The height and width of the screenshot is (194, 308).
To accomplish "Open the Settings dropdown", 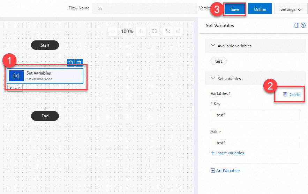I will click(x=291, y=8).
